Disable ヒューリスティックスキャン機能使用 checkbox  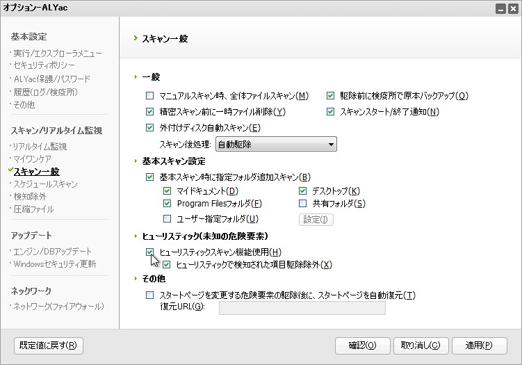click(150, 252)
